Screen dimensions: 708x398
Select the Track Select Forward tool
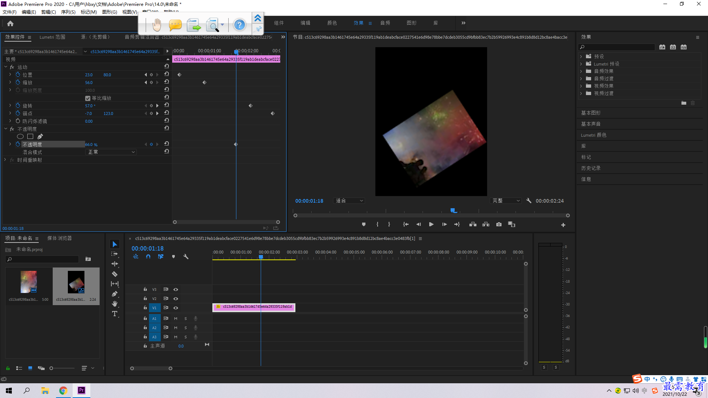tap(115, 254)
